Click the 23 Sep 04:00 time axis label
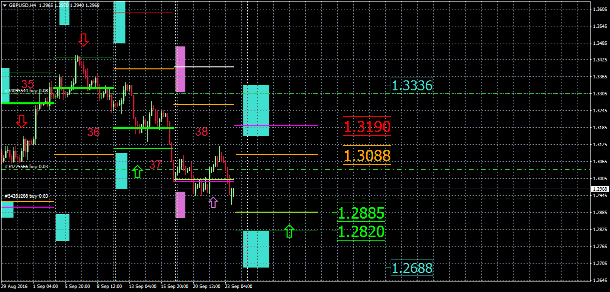This screenshot has height=292, width=610. coord(238,287)
